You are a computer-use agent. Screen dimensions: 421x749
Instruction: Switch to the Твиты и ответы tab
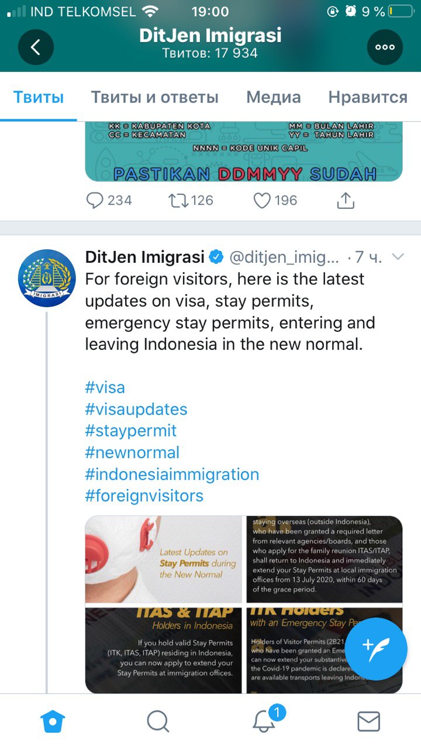pos(154,97)
